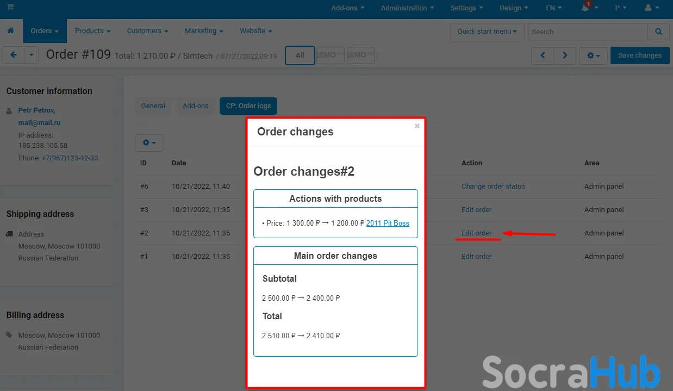The image size is (673, 391).
Task: Click the mail@mail.ru email link
Action: point(40,123)
